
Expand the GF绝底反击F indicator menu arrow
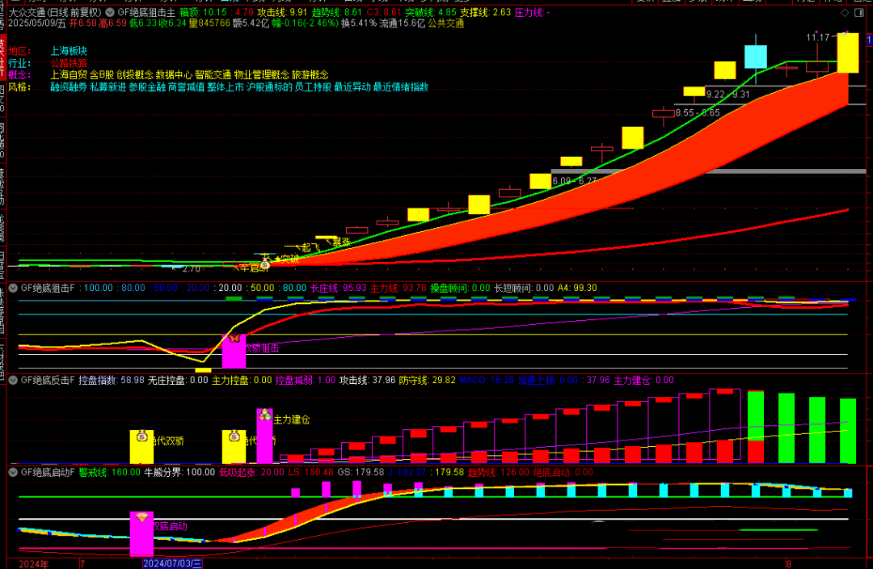point(13,380)
